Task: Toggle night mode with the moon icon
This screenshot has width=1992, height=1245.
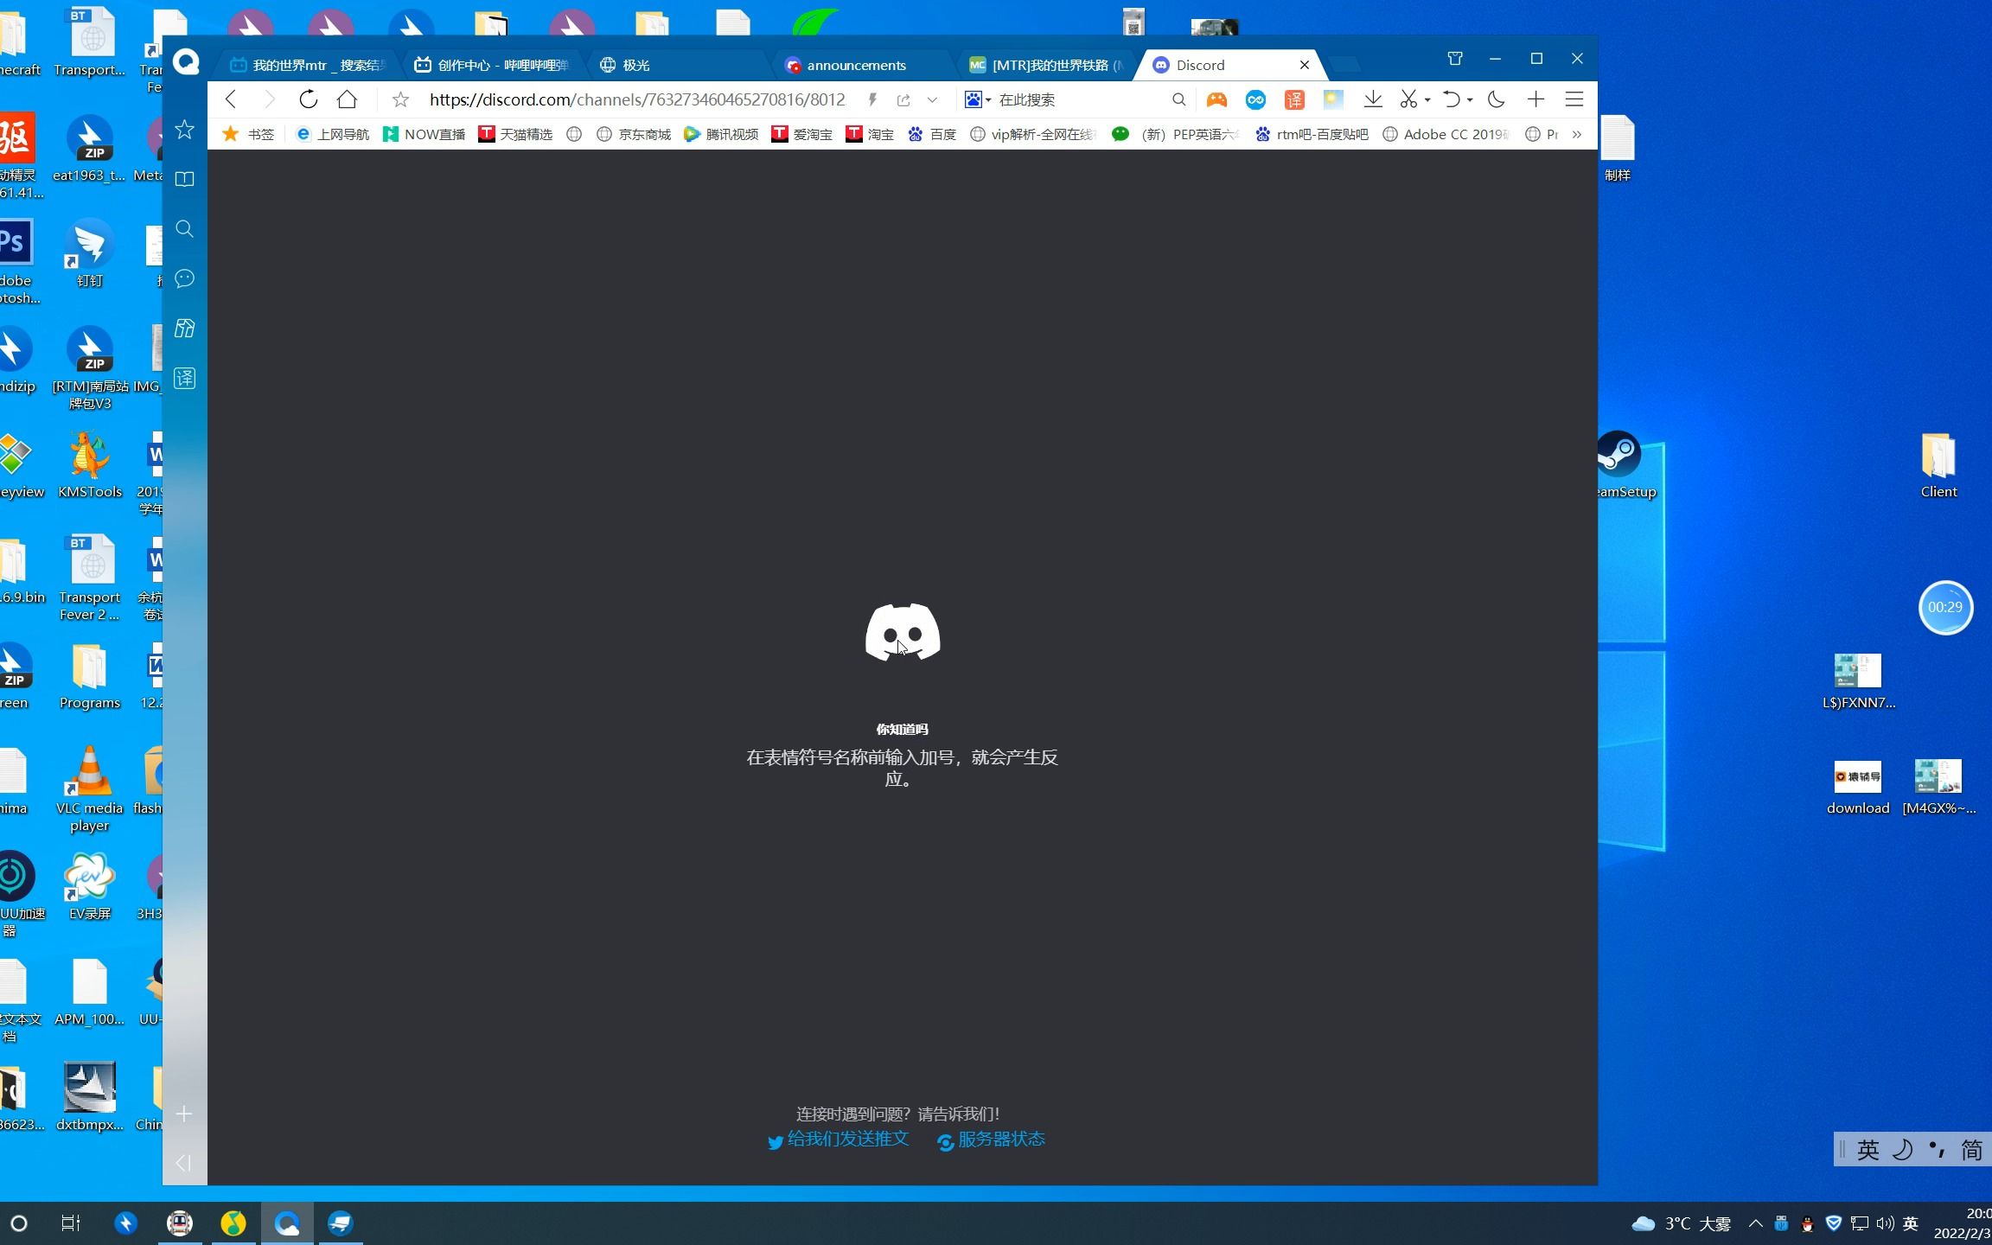Action: pyautogui.click(x=1496, y=99)
